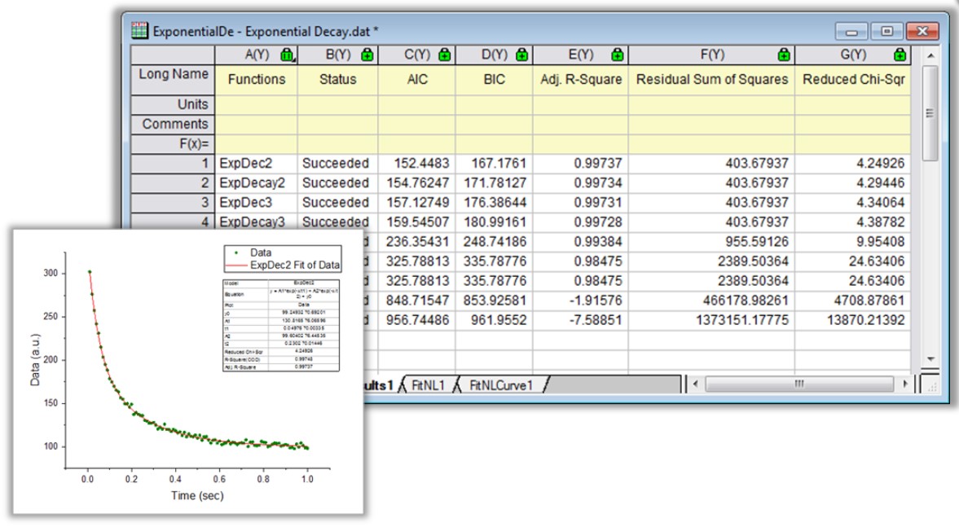Click the vertical scrollbar thumb
This screenshot has width=959, height=527.
pos(930,113)
